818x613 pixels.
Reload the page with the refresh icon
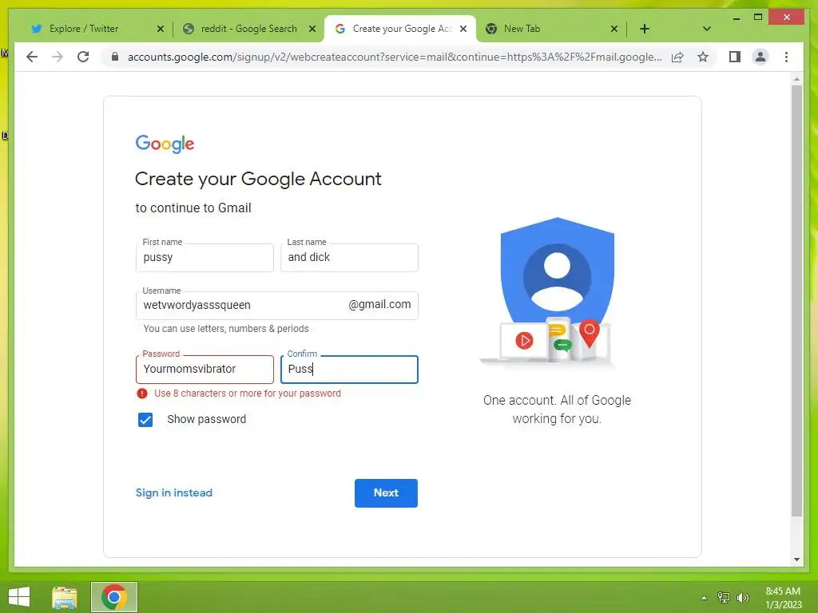tap(83, 57)
